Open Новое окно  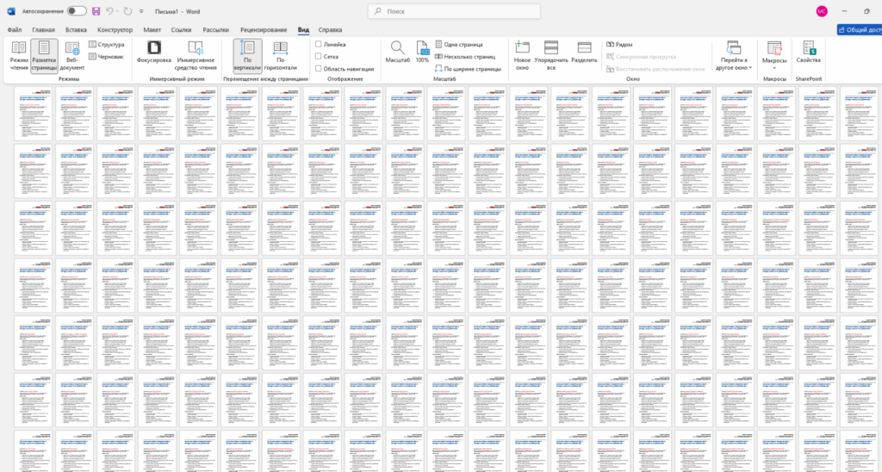coord(522,55)
